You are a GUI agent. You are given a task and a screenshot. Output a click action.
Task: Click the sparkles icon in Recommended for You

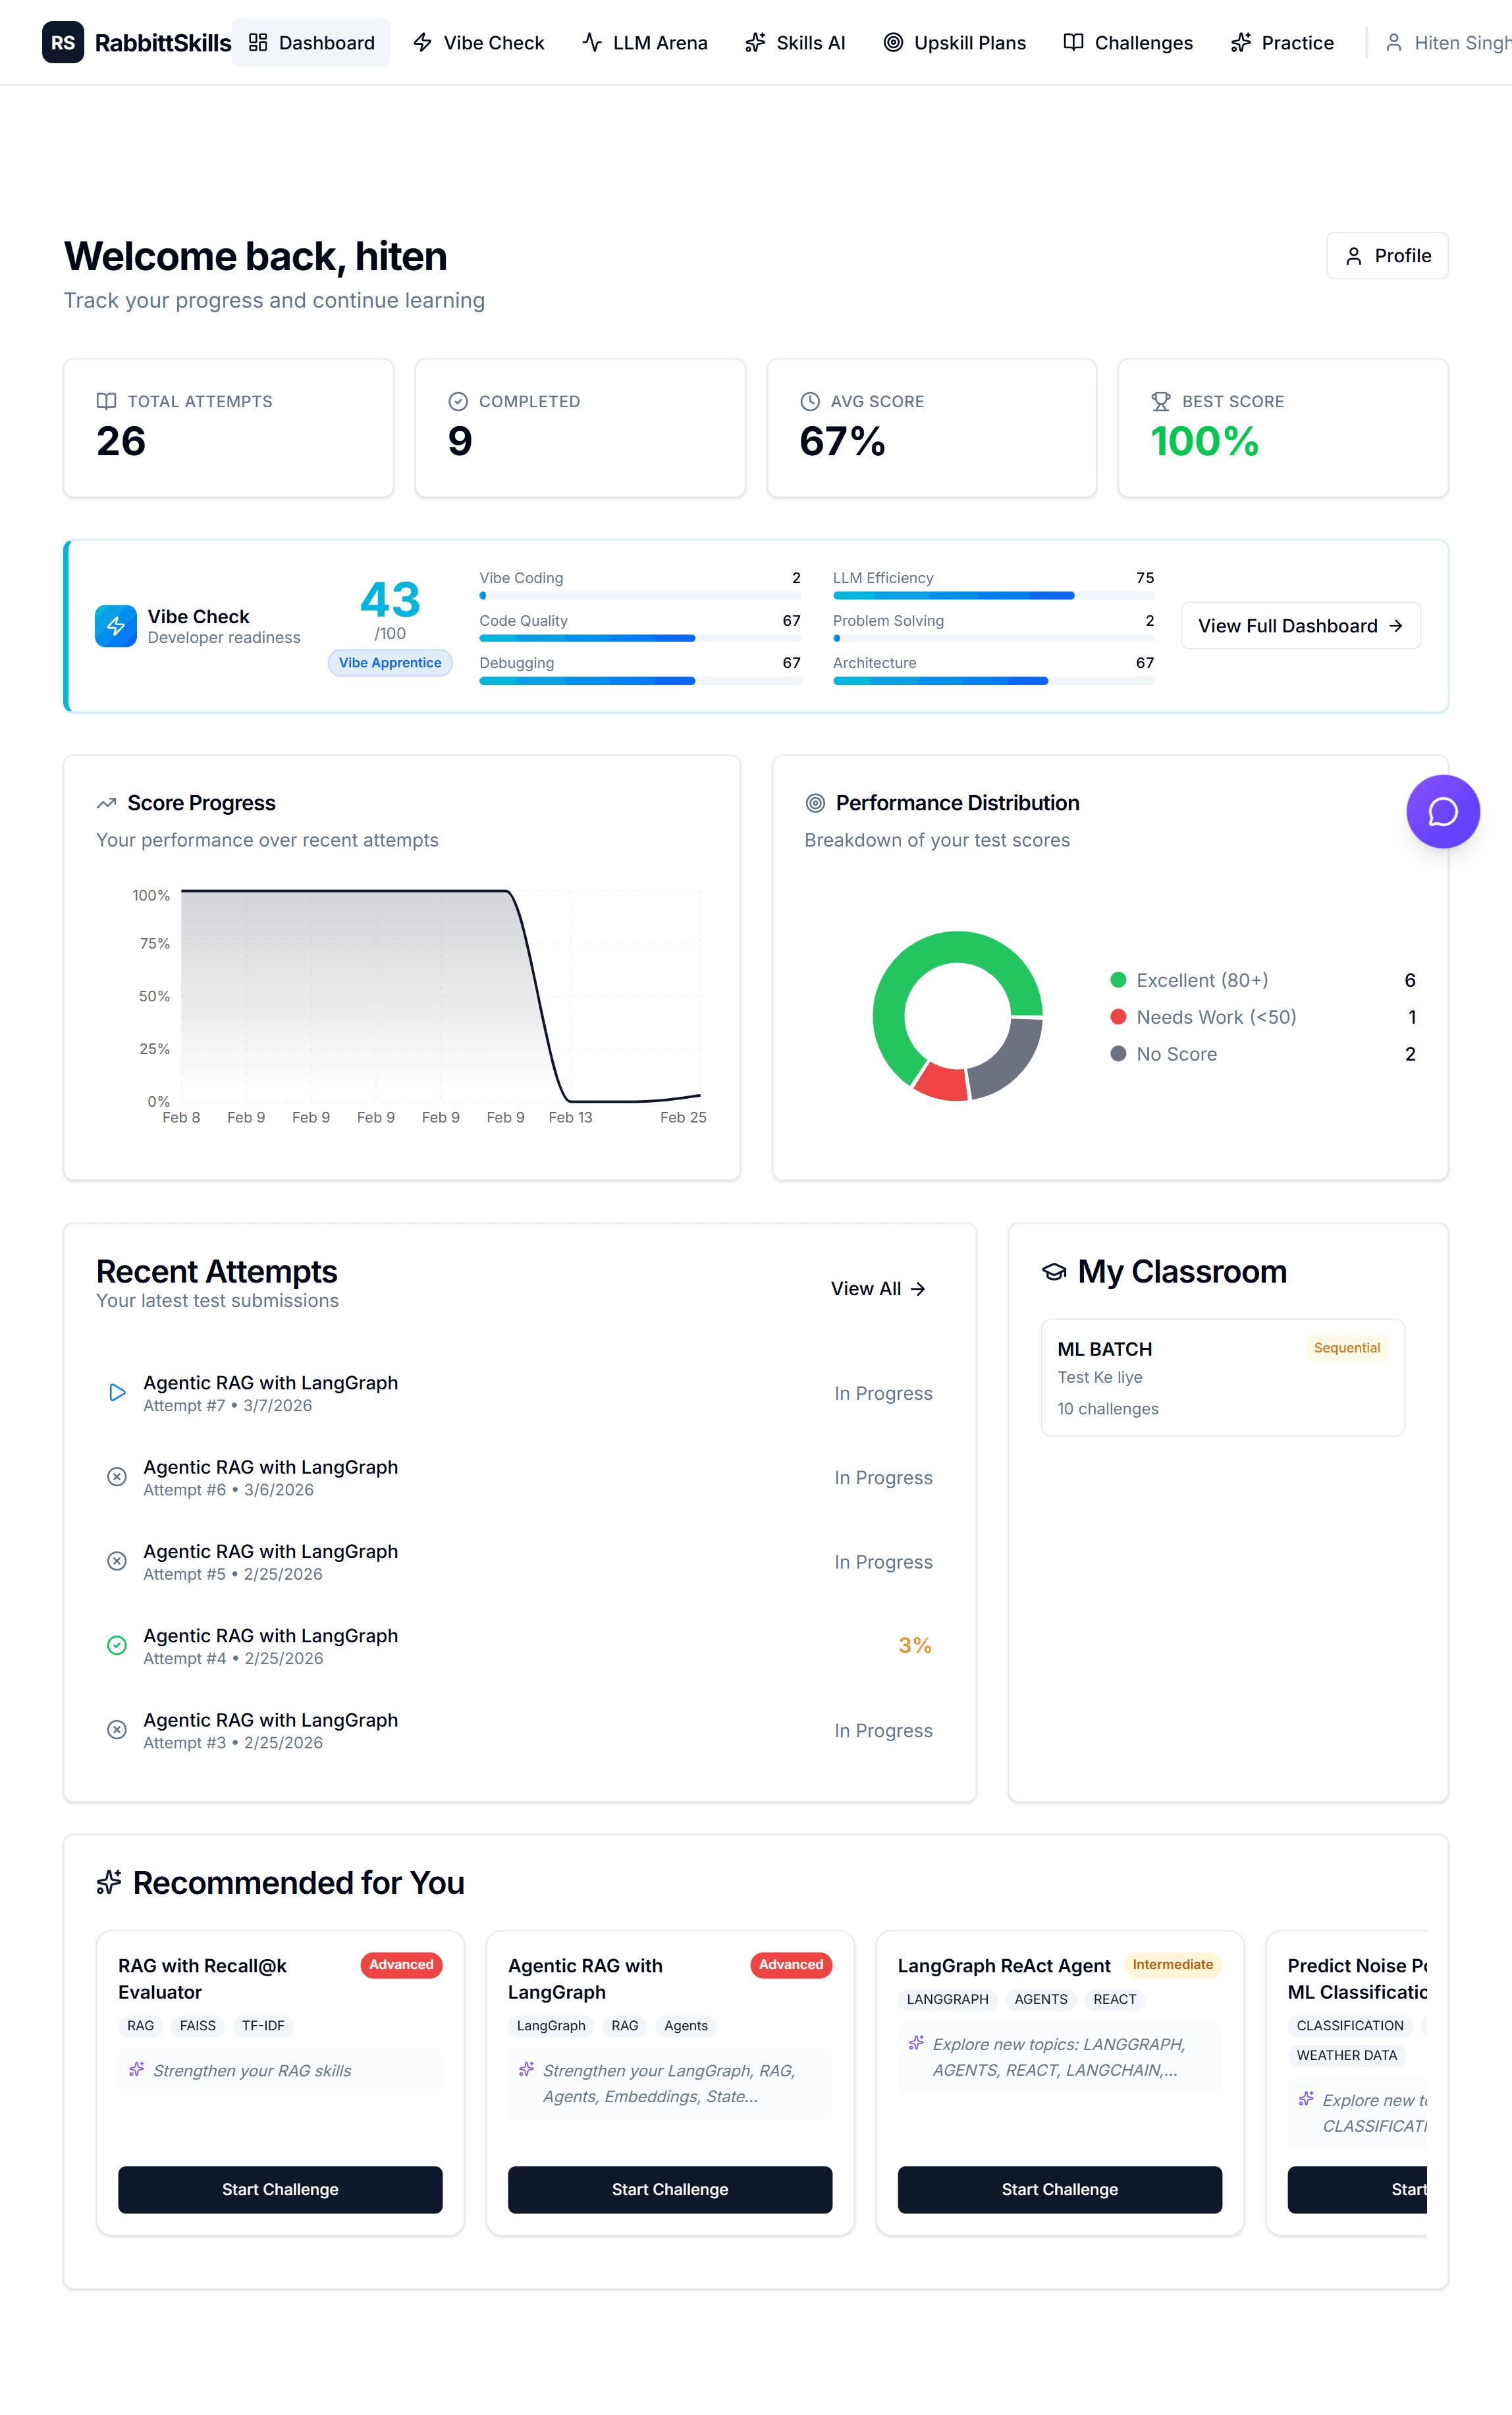[x=110, y=1882]
